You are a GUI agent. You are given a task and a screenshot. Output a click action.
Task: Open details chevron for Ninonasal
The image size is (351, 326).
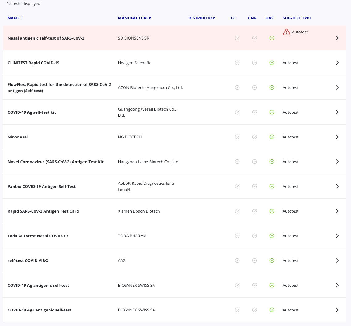tap(337, 137)
